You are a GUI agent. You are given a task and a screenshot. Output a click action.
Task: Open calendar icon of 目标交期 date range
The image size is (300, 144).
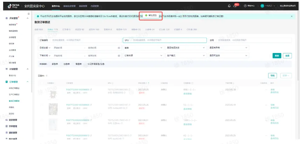(119, 48)
